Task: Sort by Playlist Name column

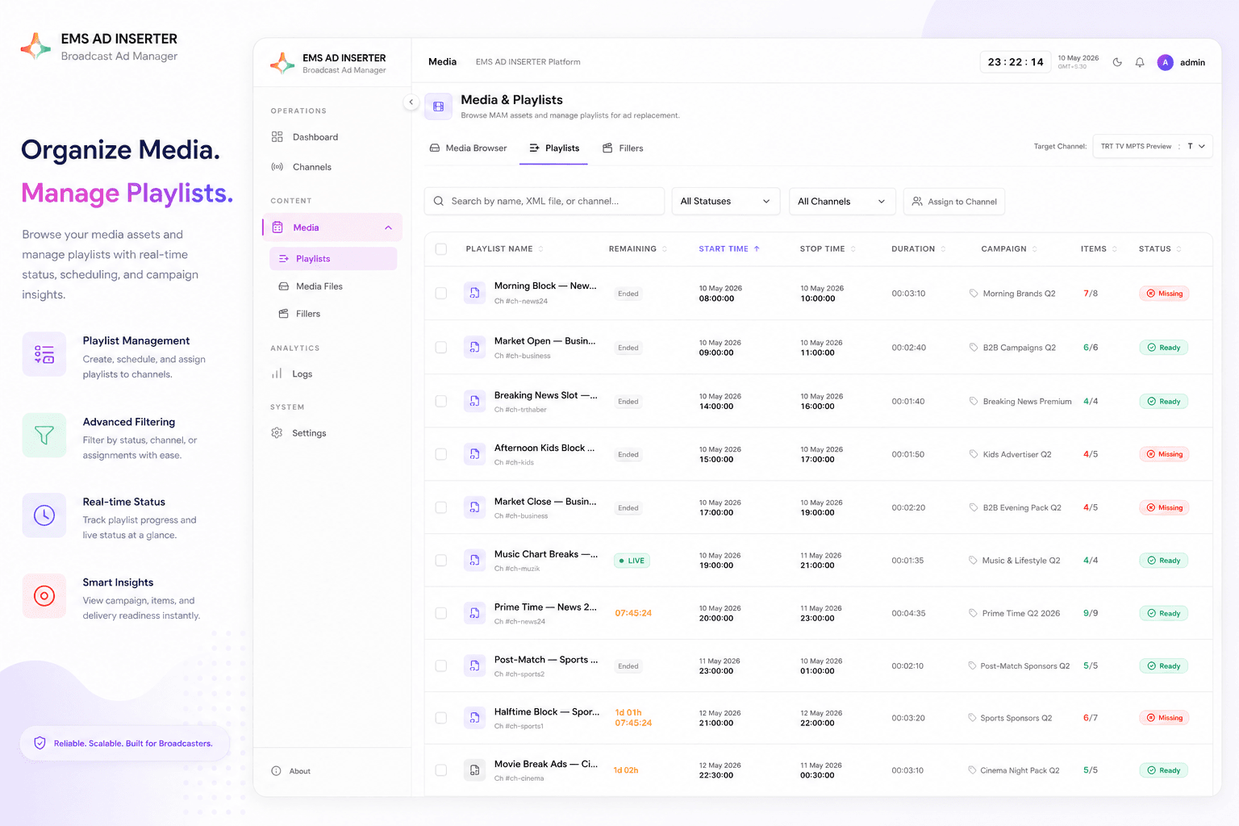Action: tap(504, 248)
